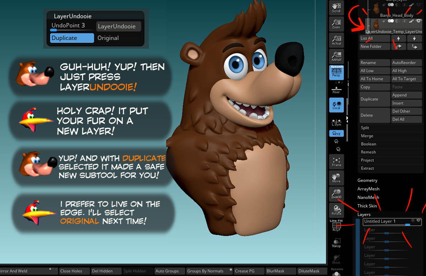Select the Move canvas tool
Viewport: 426px width, 276px height.
coord(336,178)
